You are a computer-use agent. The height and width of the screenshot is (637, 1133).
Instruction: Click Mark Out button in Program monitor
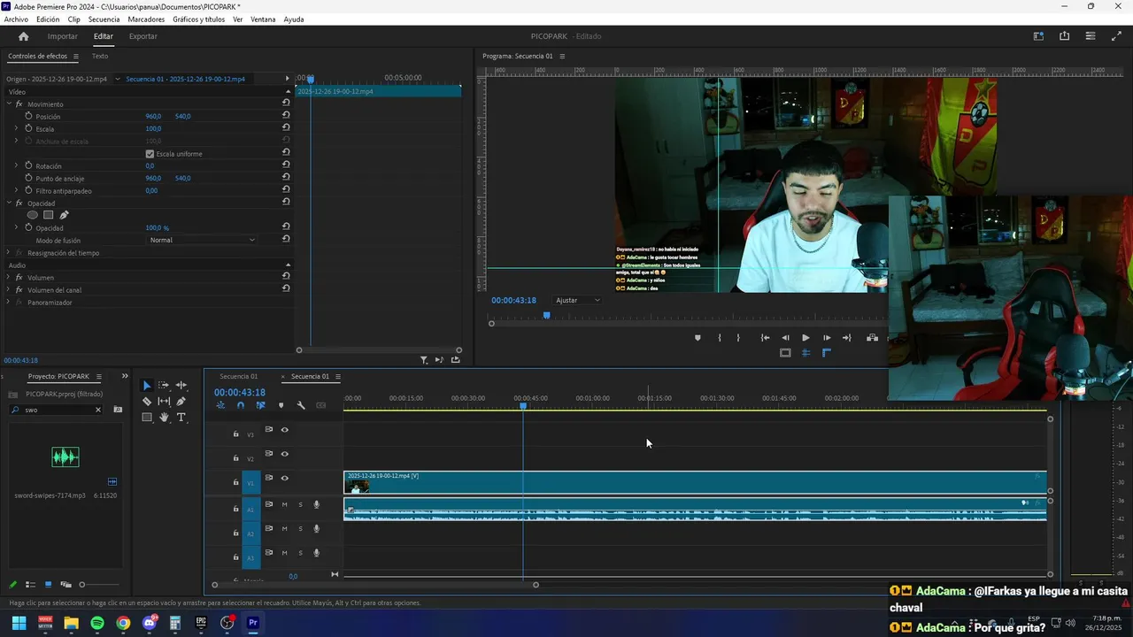click(738, 338)
